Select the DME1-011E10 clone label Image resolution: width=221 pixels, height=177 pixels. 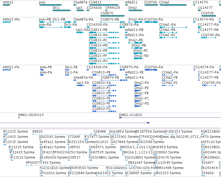click(131, 115)
